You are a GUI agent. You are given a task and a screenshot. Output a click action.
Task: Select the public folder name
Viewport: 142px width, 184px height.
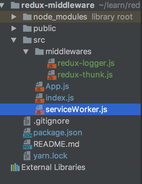point(45,29)
